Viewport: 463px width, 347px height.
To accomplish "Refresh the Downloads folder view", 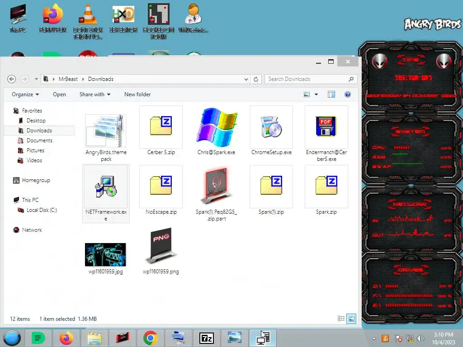I will [x=256, y=79].
